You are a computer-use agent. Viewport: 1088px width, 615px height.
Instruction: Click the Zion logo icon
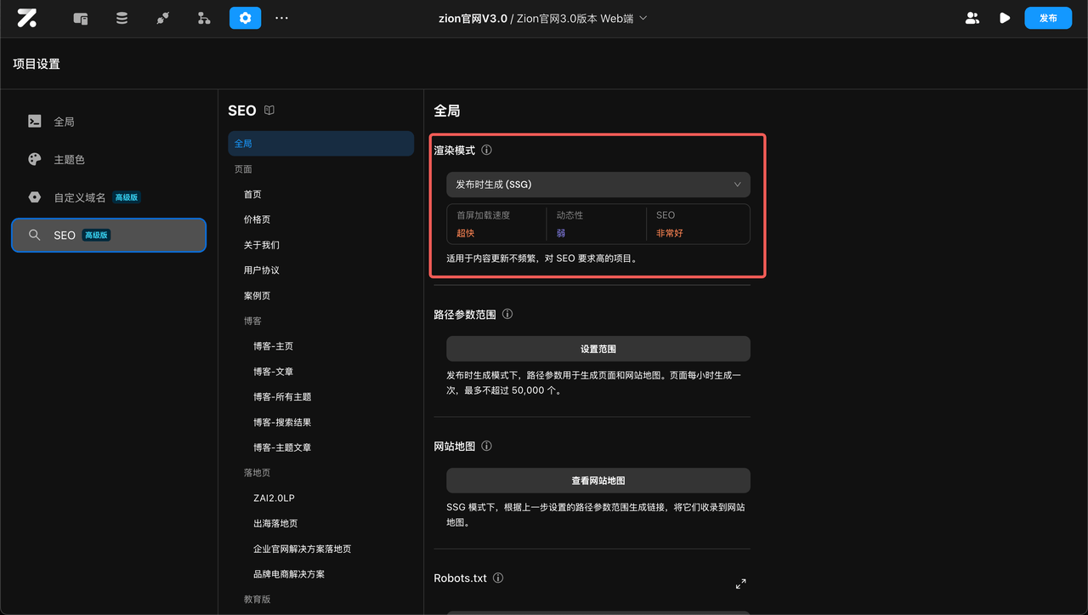click(26, 18)
